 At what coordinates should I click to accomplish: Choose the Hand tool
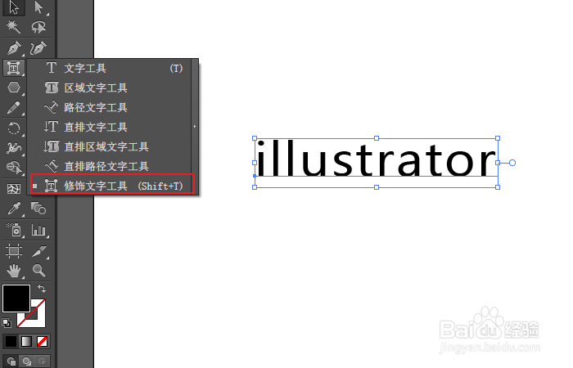tap(14, 271)
